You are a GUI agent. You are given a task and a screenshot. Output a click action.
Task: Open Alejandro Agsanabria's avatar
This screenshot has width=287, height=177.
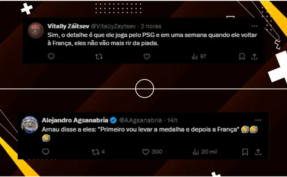point(30,124)
